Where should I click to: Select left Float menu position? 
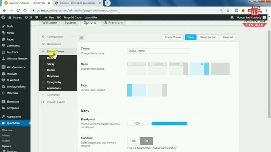[136, 90]
